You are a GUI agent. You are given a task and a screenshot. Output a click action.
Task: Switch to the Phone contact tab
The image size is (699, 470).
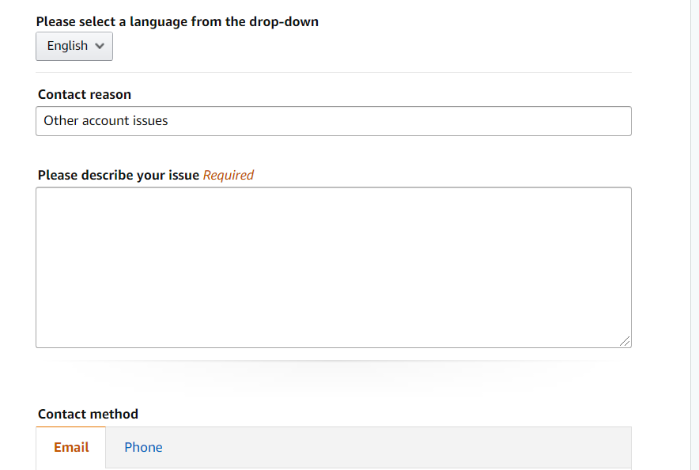click(143, 447)
